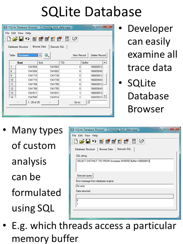Click magnifier Find icon next to Accesses table
This screenshot has height=244, width=183.
[x=47, y=55]
